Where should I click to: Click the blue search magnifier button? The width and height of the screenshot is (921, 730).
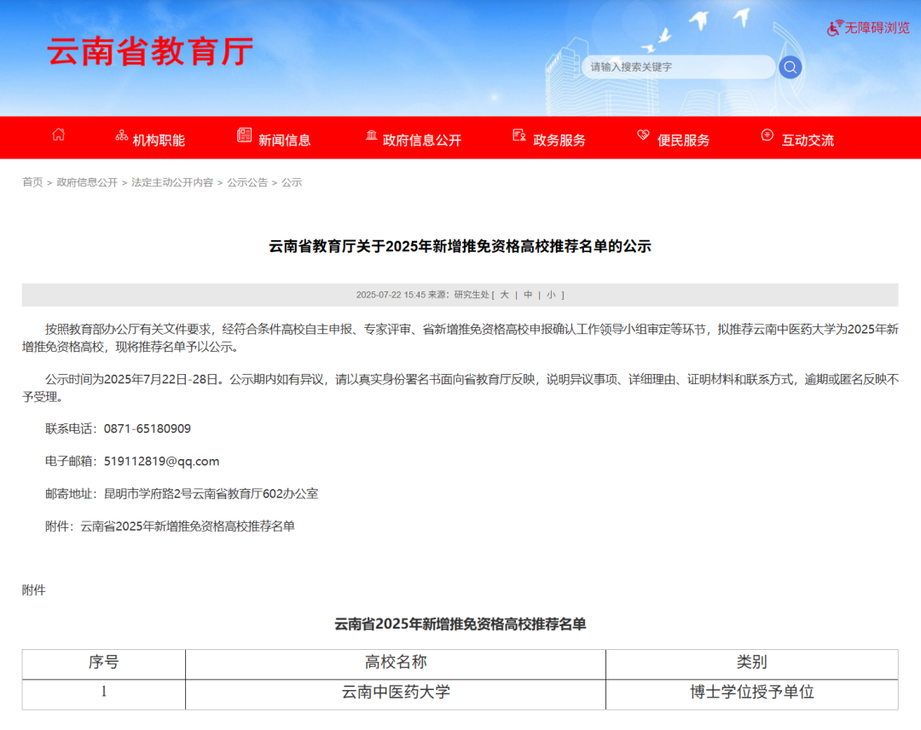[x=790, y=67]
